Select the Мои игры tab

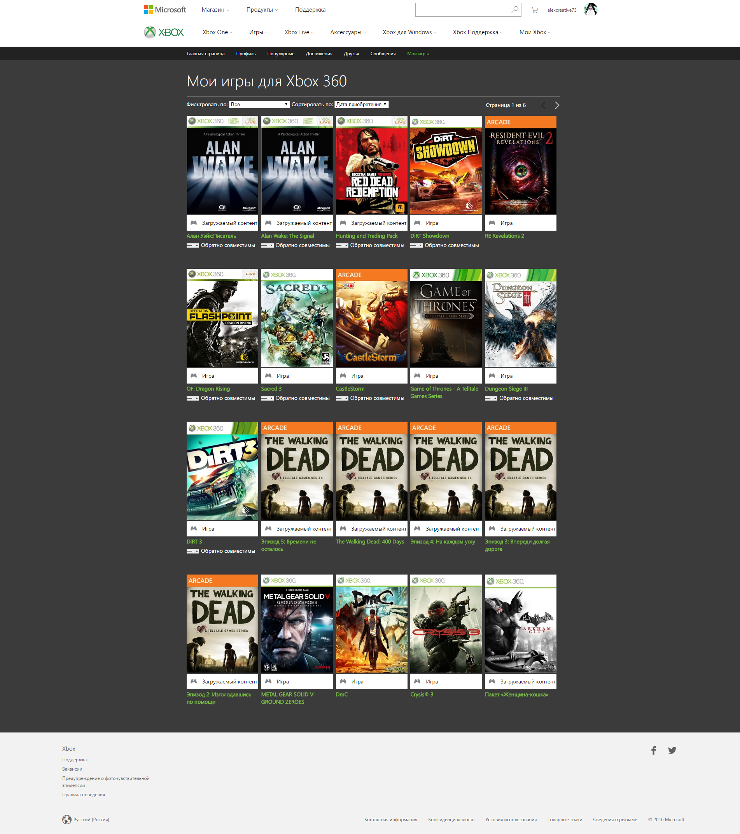pos(418,54)
